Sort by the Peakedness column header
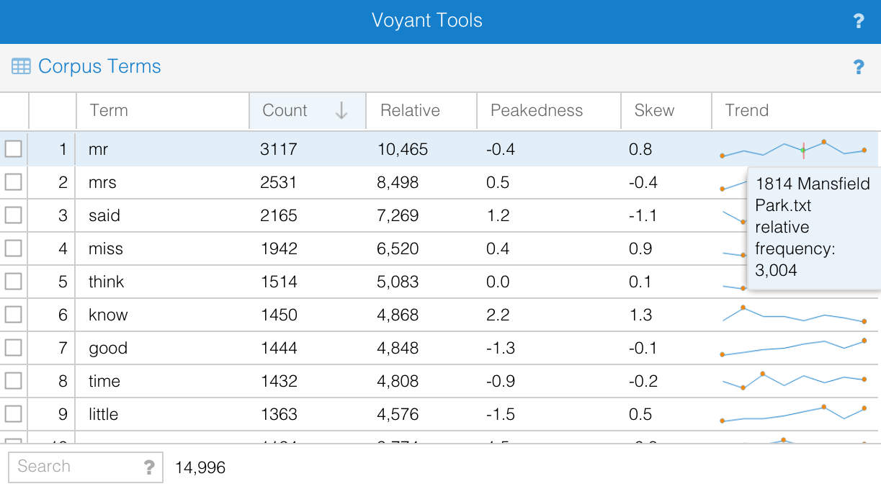Screen dimensions: 881x489 tap(537, 111)
